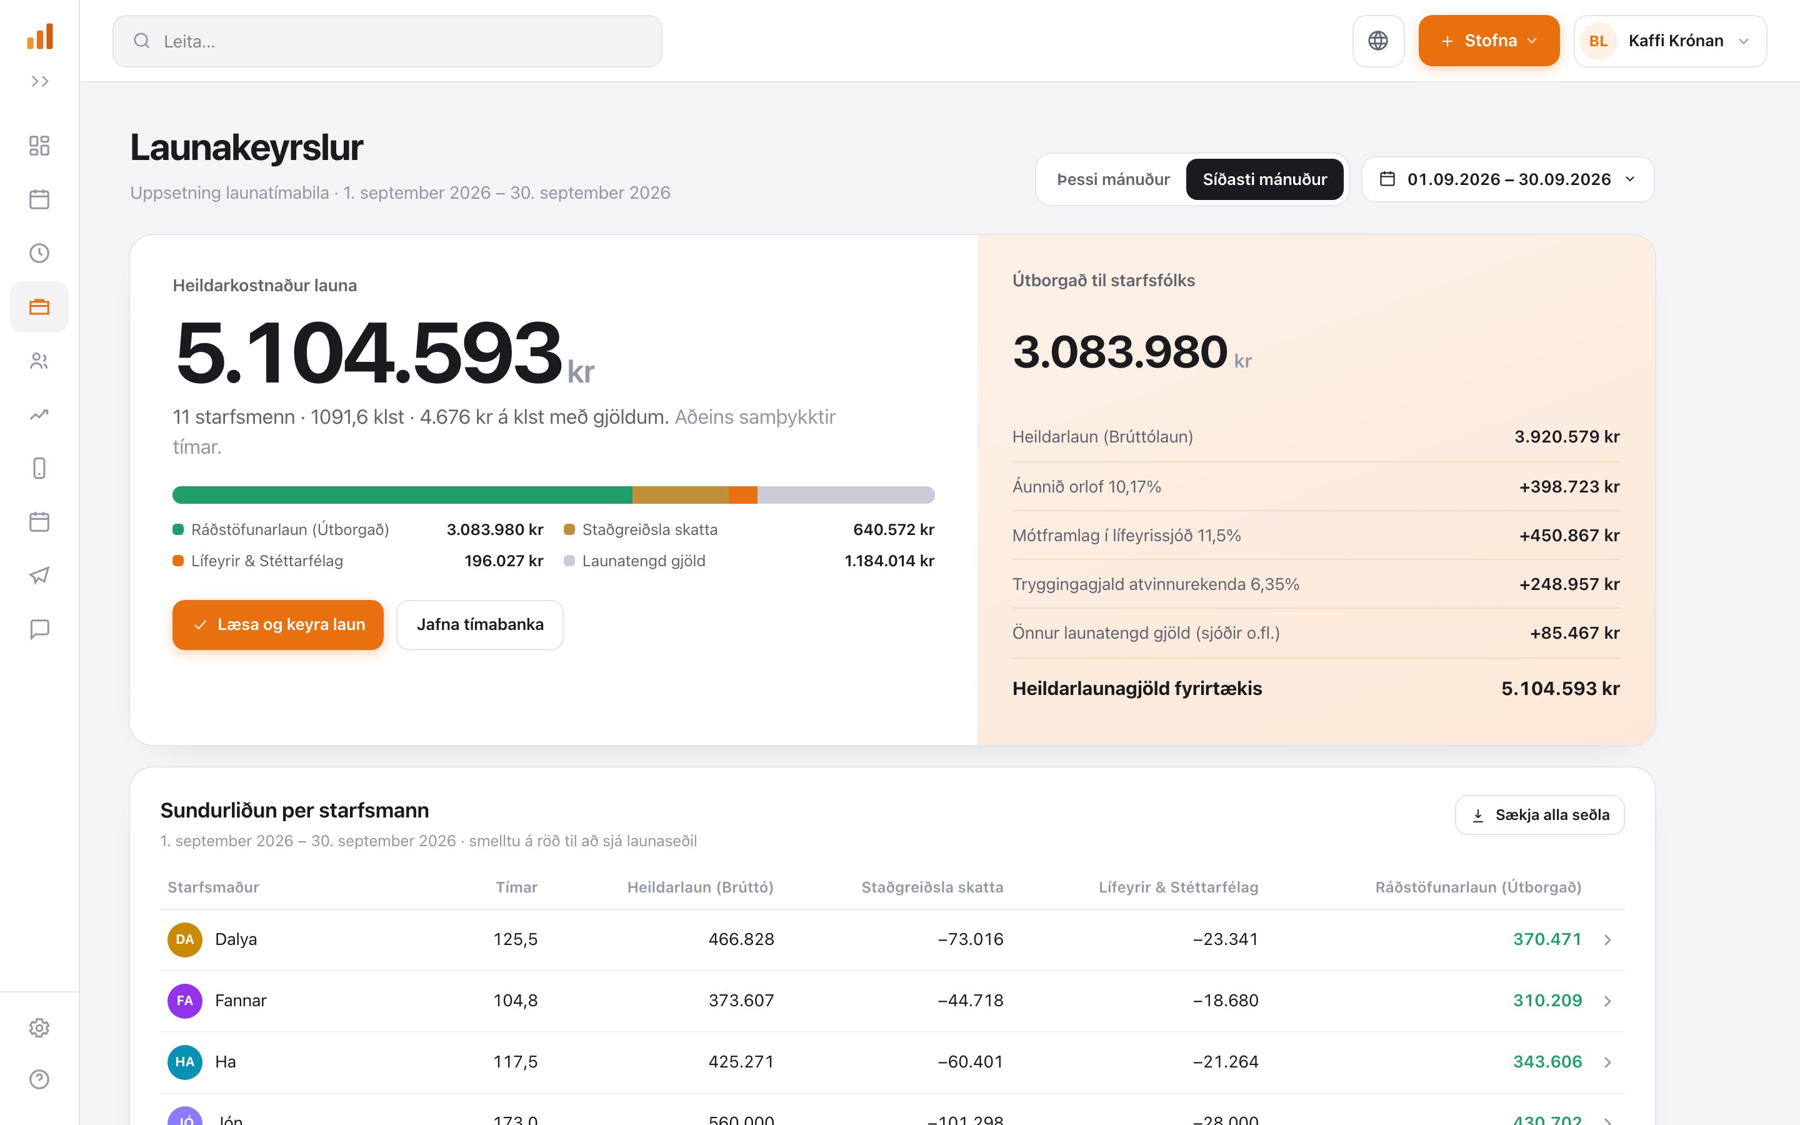
Task: Click green segment of payroll cost bar
Action: tap(402, 495)
